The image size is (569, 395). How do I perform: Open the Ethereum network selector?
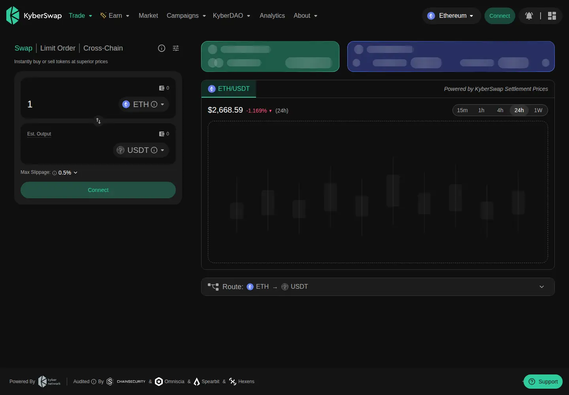(x=451, y=16)
